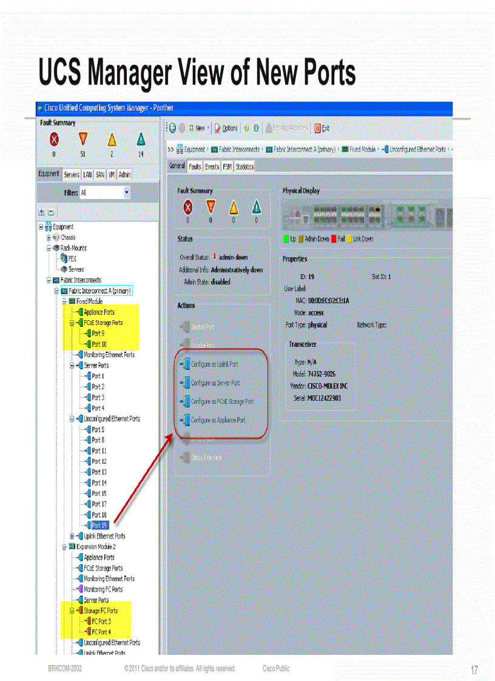495x681 pixels.
Task: Switch to the Faults tab
Action: pos(194,166)
